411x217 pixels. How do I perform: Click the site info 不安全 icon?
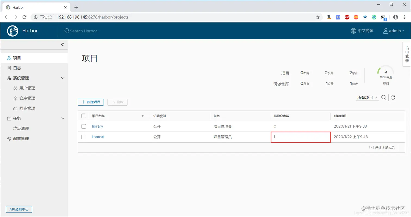pos(35,17)
